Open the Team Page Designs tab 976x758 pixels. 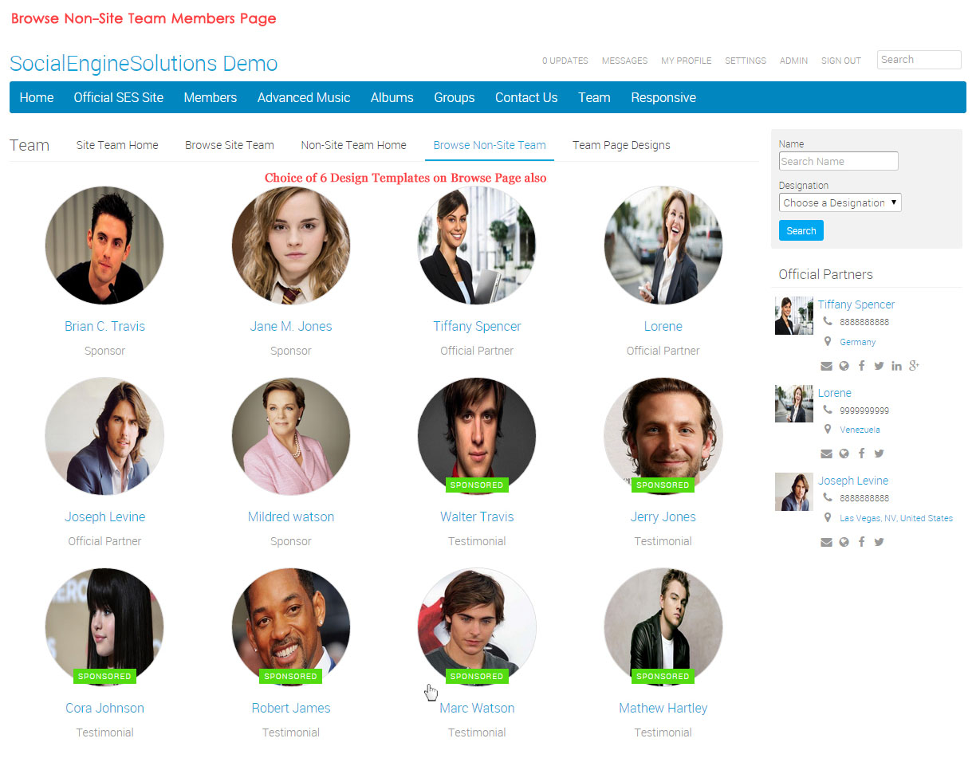[x=621, y=145]
